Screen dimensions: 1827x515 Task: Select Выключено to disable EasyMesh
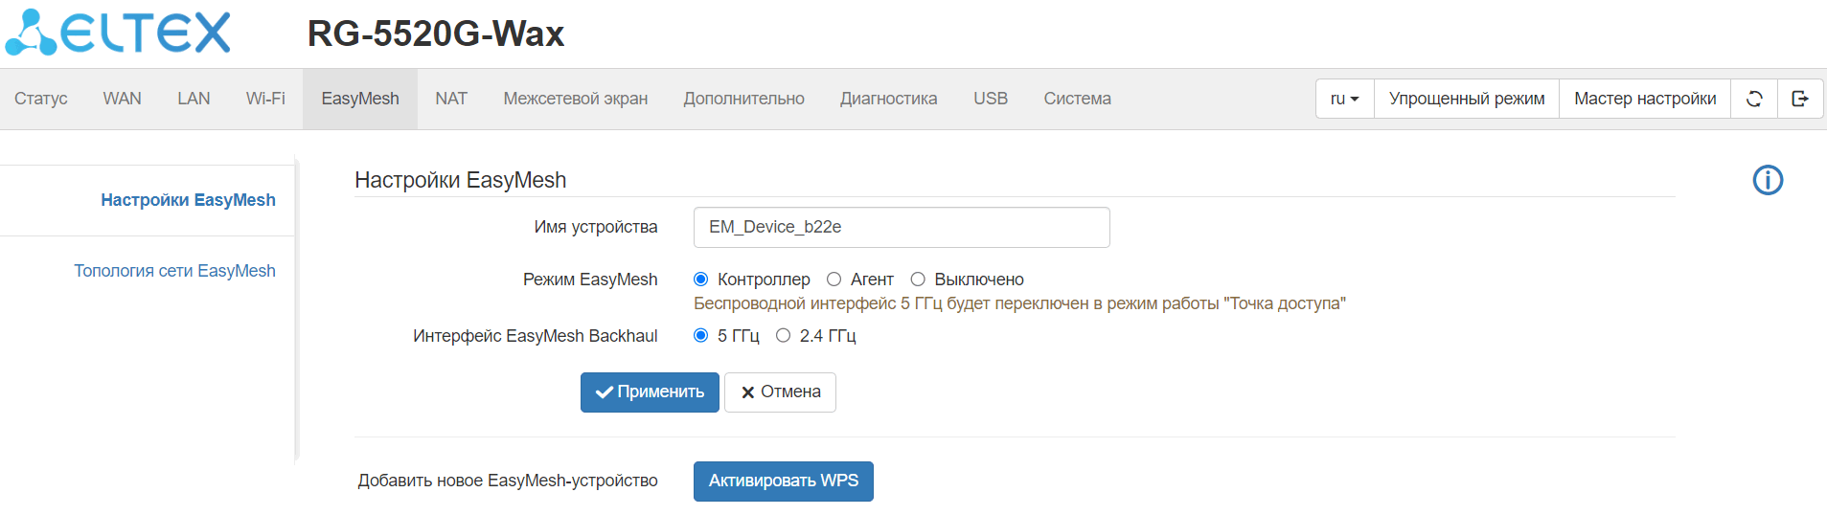click(918, 280)
